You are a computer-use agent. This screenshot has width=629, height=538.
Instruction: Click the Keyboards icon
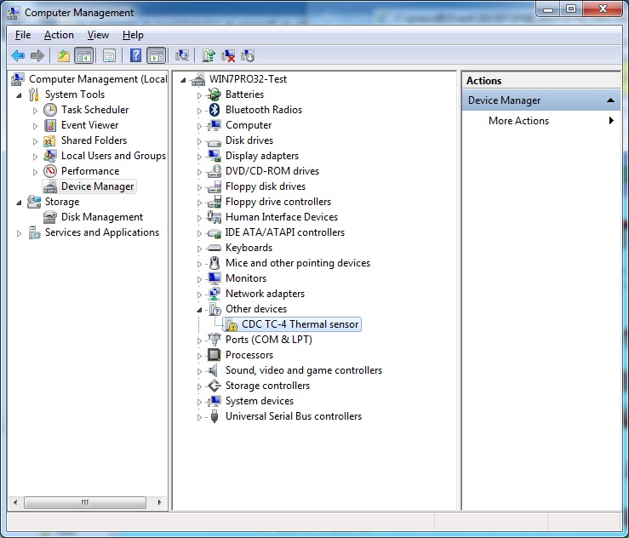(x=214, y=248)
